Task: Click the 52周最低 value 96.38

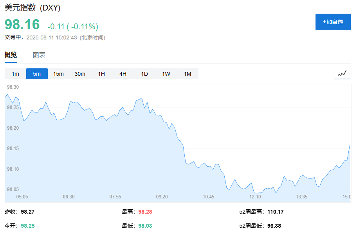Action: (274, 226)
